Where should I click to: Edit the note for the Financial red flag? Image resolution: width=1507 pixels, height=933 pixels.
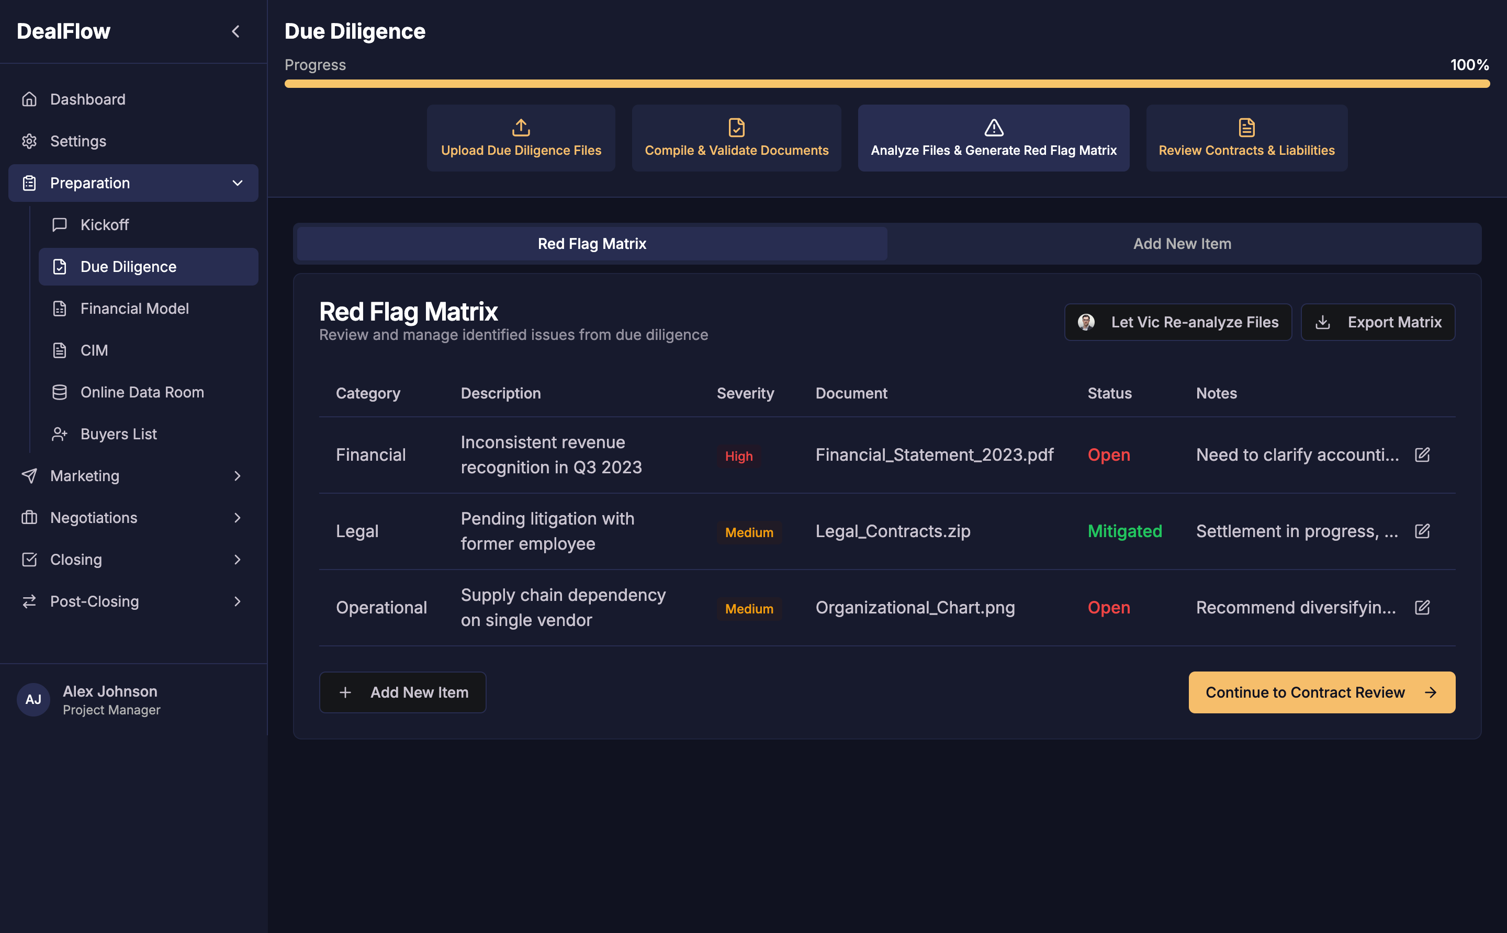(x=1423, y=454)
